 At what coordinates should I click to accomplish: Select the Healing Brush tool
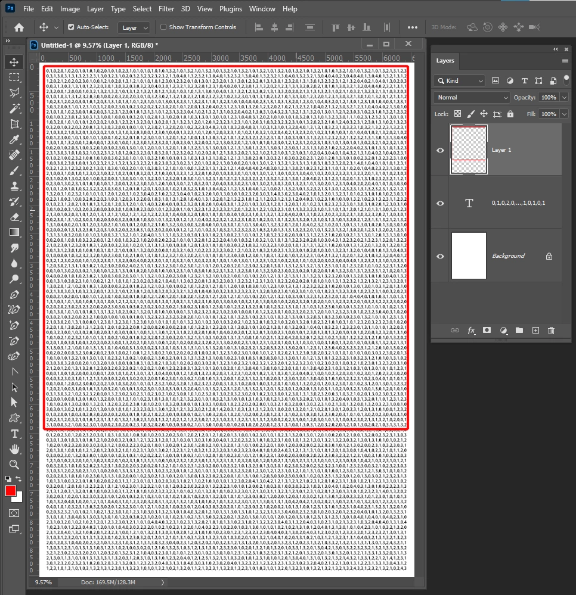point(14,155)
